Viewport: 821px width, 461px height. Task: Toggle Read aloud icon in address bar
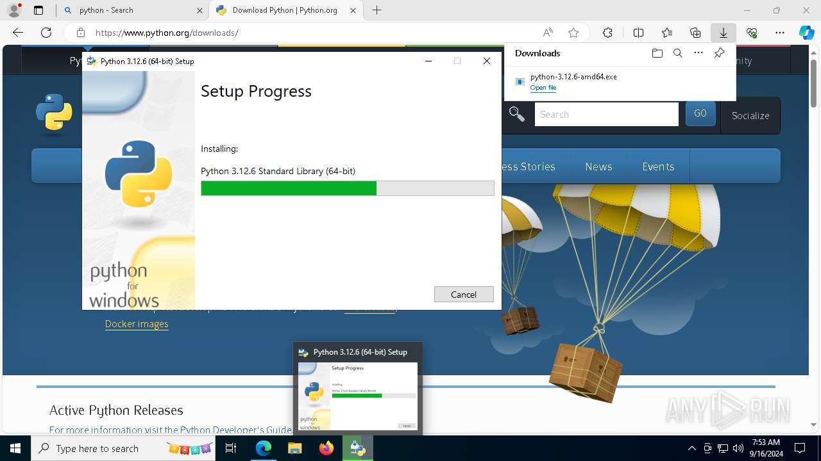click(x=548, y=33)
